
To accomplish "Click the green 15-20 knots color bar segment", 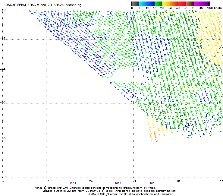I will [x=159, y=4].
